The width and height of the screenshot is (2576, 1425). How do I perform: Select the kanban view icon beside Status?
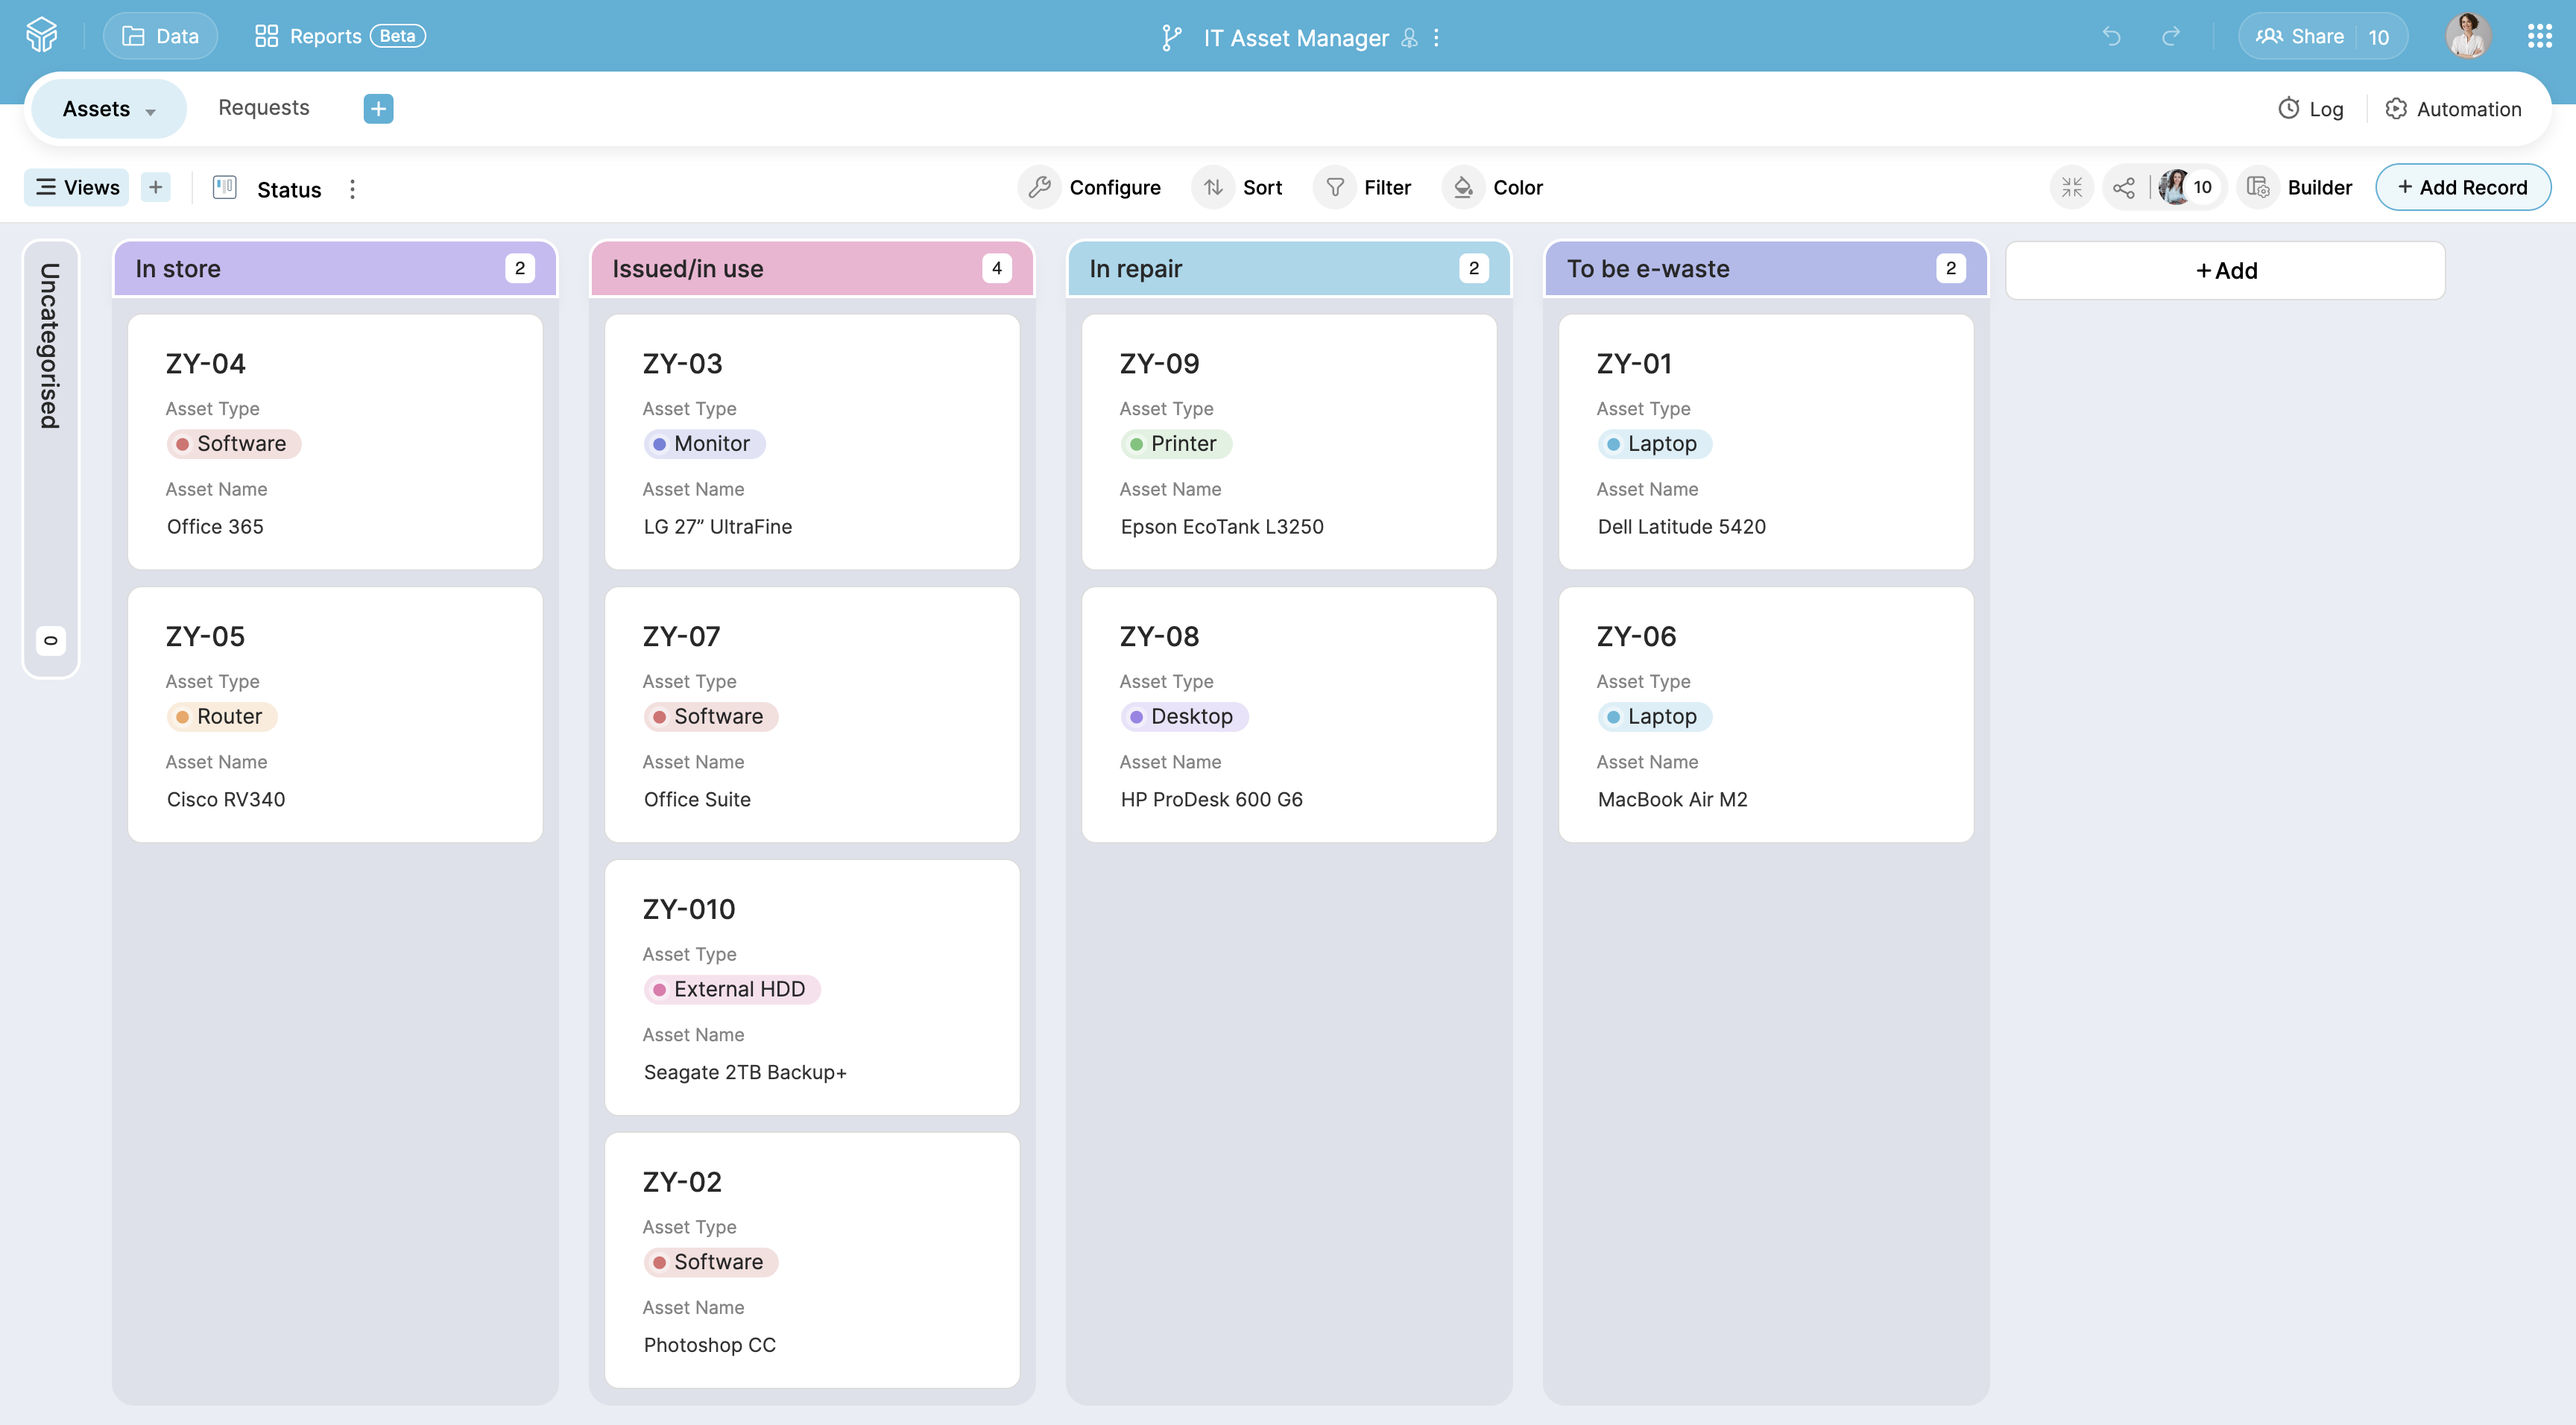click(225, 187)
